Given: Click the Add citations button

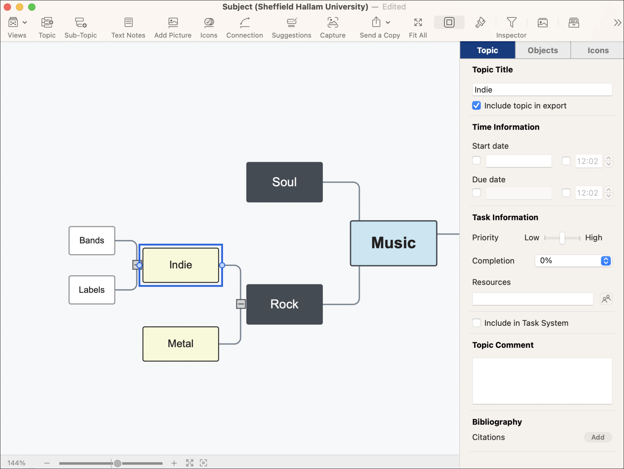Looking at the screenshot, I should [597, 437].
